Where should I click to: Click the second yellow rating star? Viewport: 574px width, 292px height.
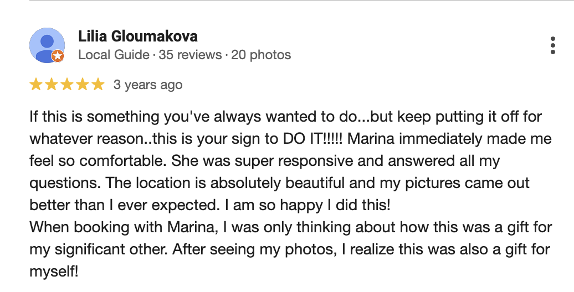(51, 85)
